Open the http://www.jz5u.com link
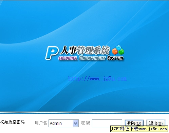Viewport: 169px width, 133px height. [x=97, y=79]
